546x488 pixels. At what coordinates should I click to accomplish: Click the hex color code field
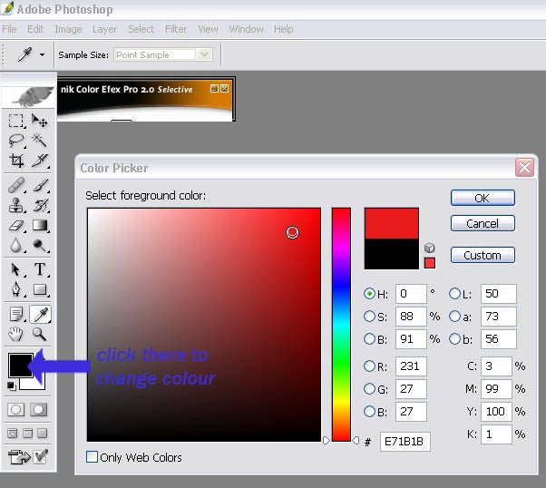tap(405, 441)
